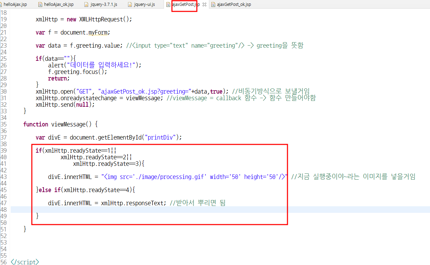Screen dimensions: 430x265
Task: Click the line 'xmlHttp = new XMLHttpRequest();'
Action: (84, 19)
